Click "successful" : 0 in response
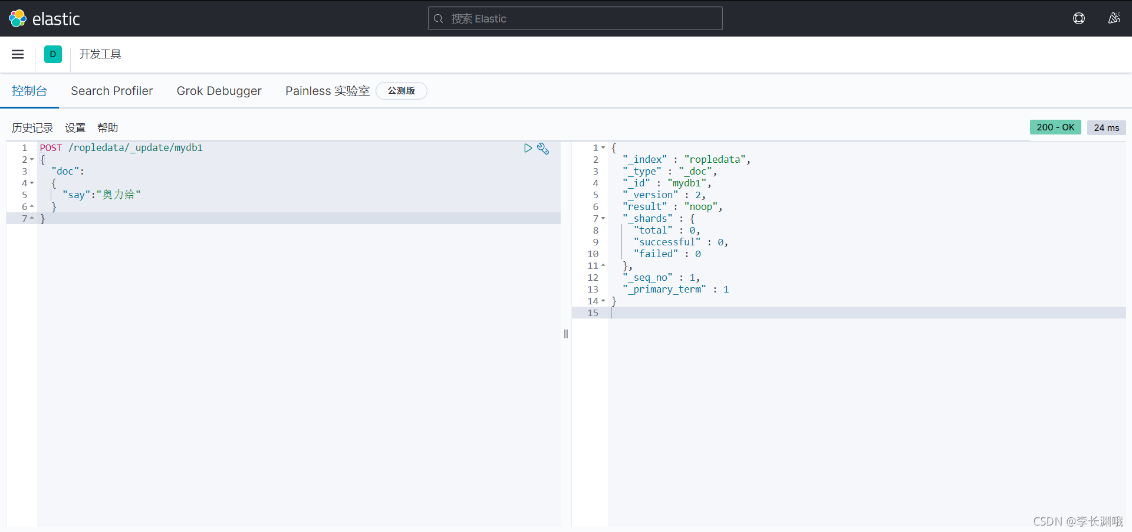 pyautogui.click(x=681, y=242)
